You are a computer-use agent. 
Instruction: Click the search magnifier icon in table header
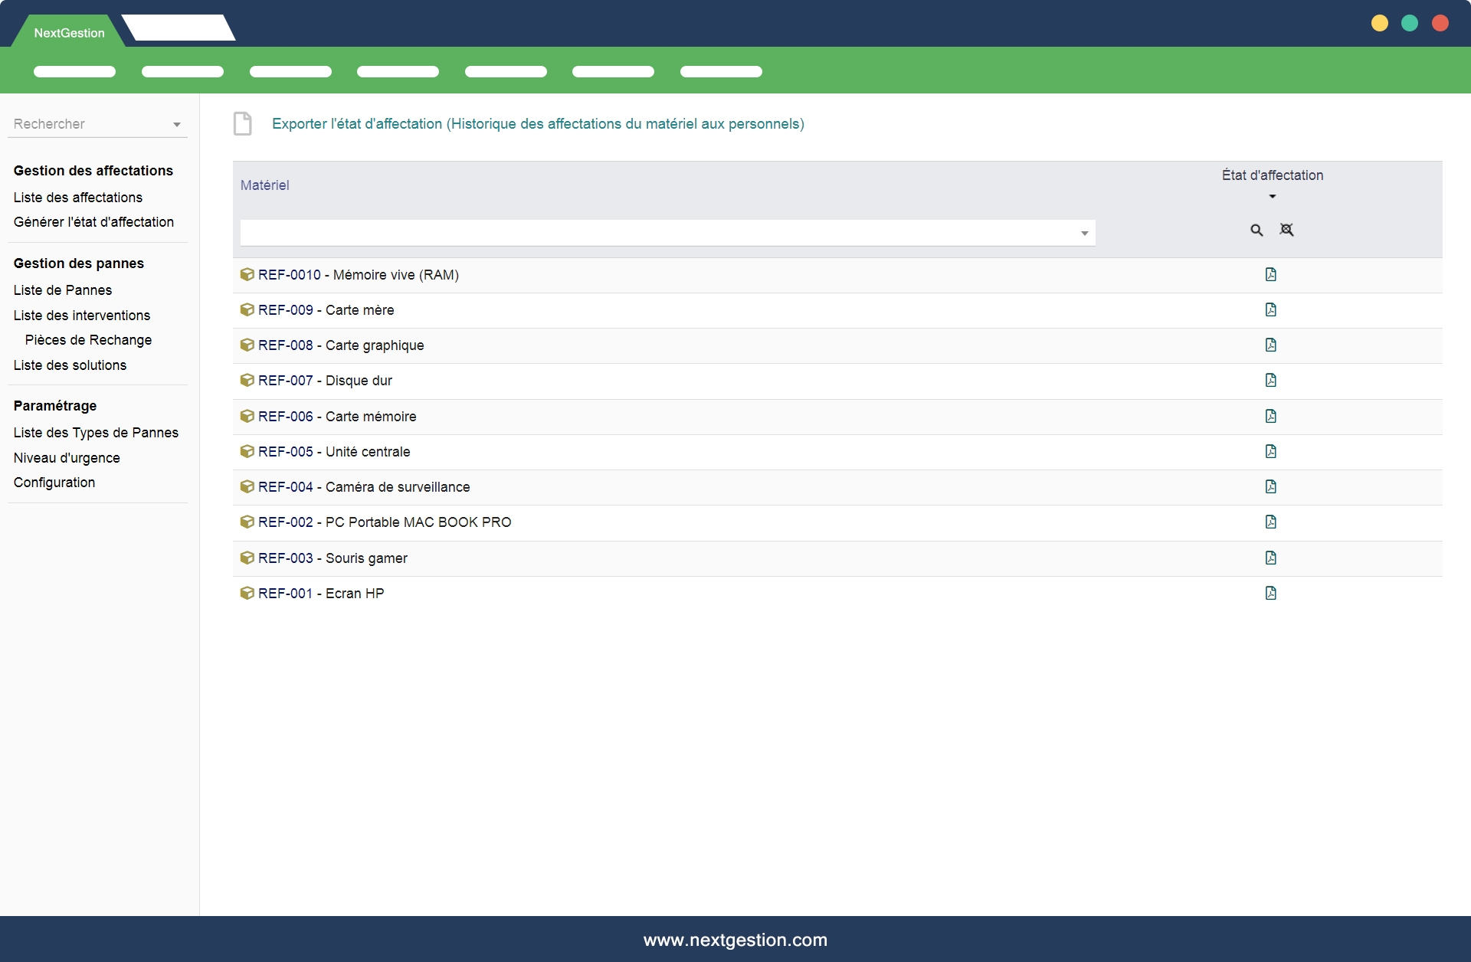click(1256, 230)
